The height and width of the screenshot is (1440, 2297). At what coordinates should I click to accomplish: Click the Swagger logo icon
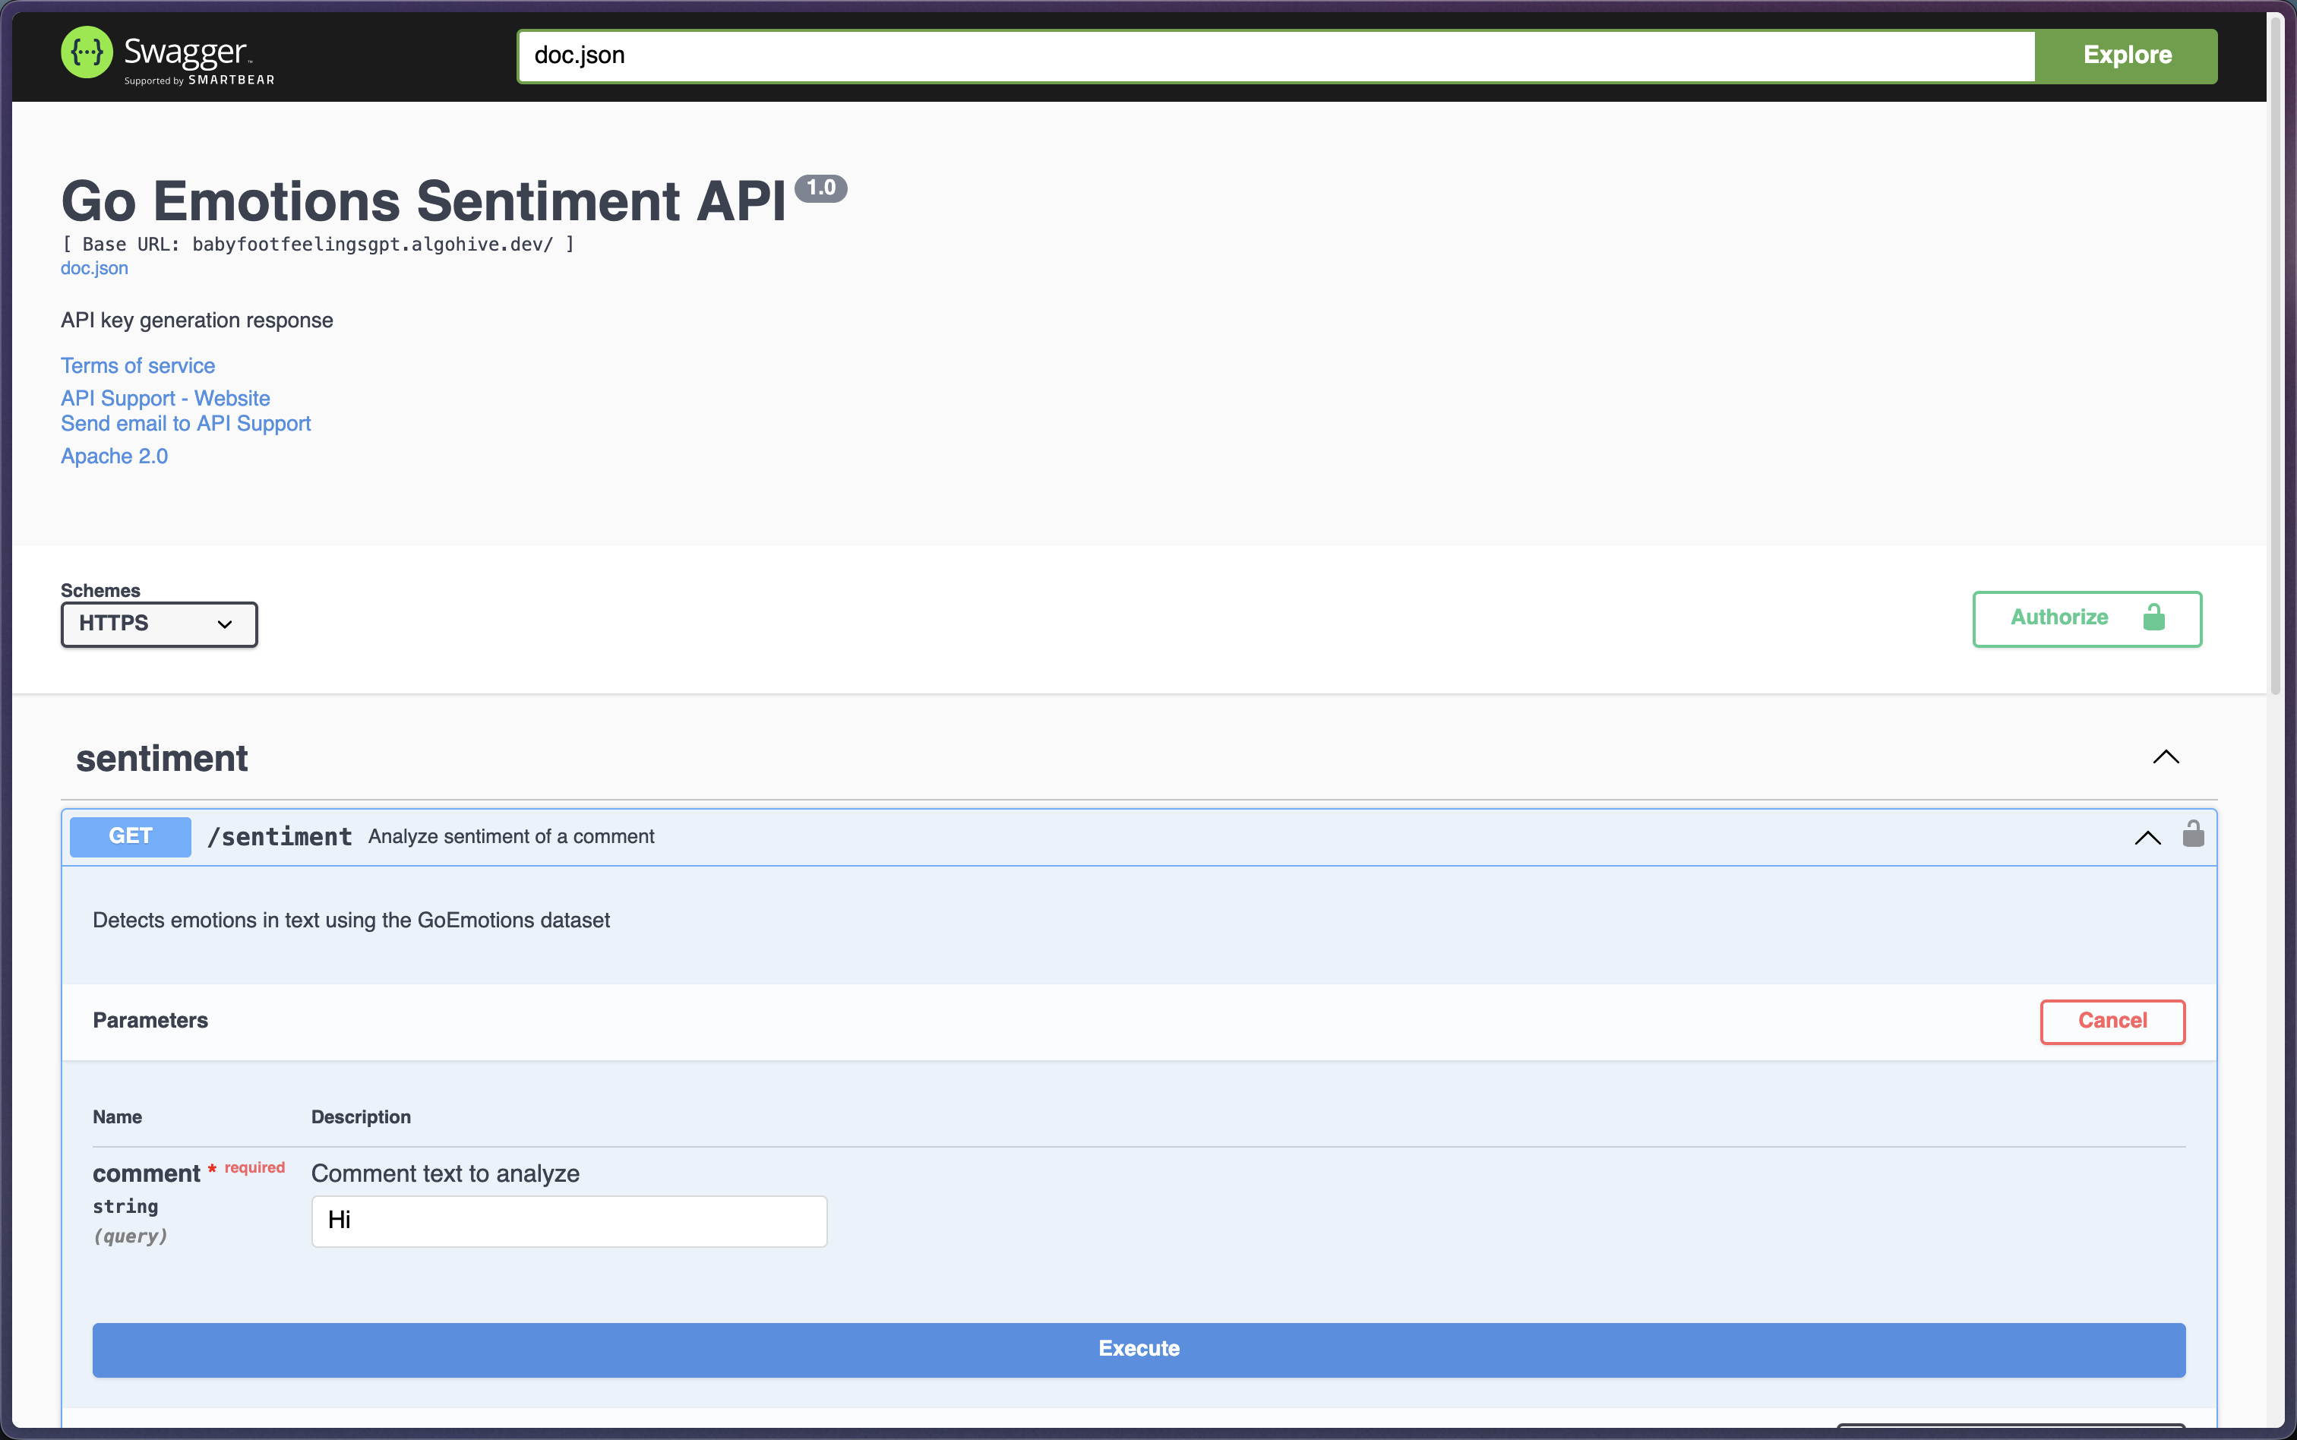(x=87, y=52)
